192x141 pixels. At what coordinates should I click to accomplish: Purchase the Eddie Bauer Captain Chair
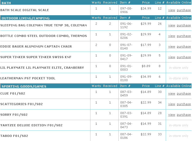pyautogui.click(x=184, y=46)
